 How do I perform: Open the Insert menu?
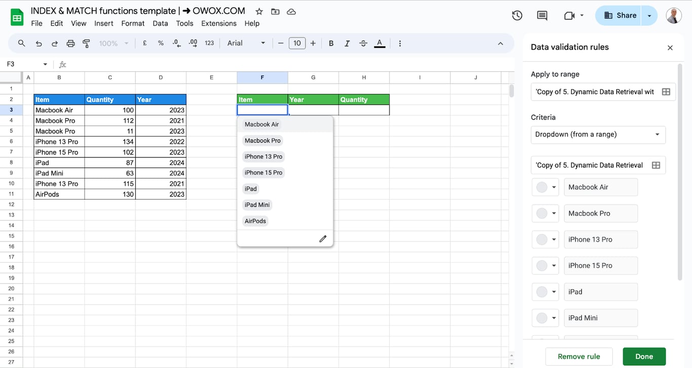pyautogui.click(x=104, y=23)
